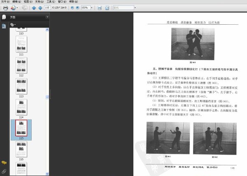
Task: Click the paragraph beginning with (1)
Action: point(192,80)
